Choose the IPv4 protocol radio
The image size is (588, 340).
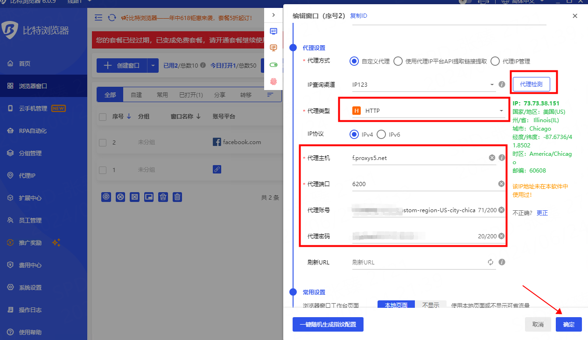point(354,134)
